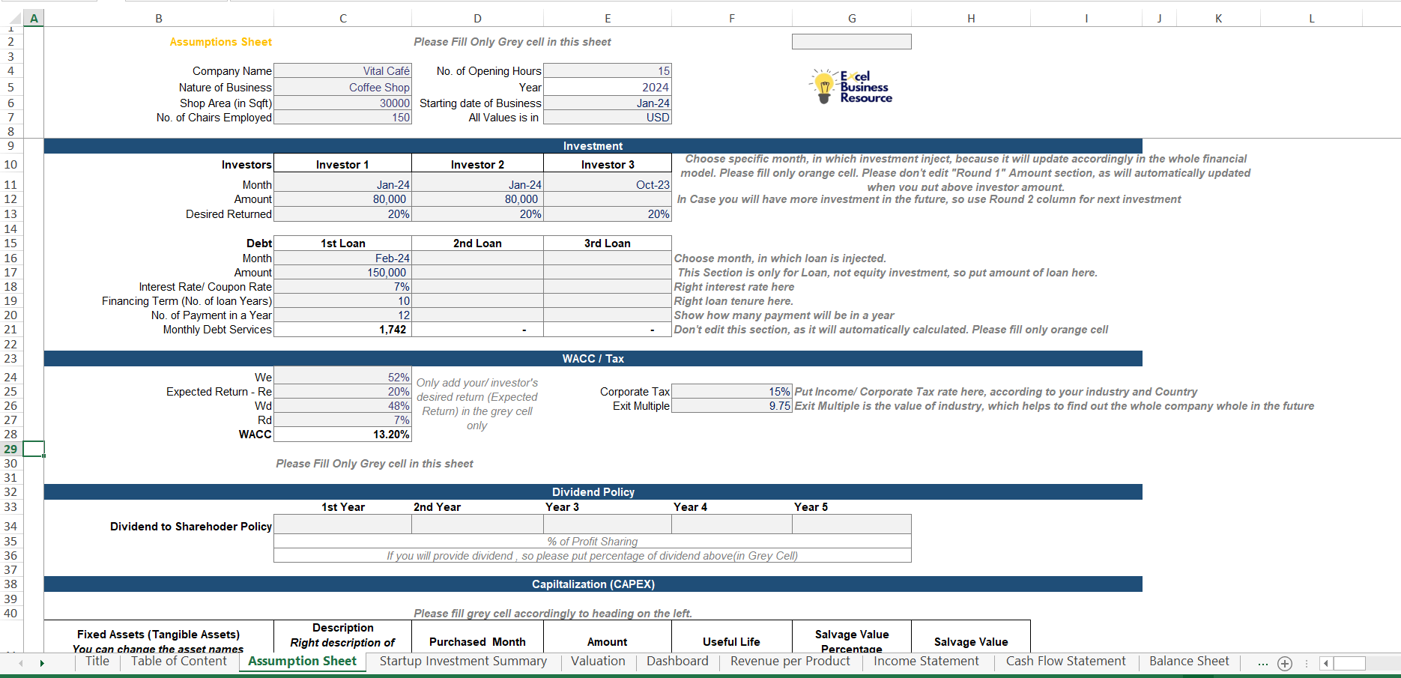Add a new sheet with plus icon
The height and width of the screenshot is (678, 1401).
pyautogui.click(x=1285, y=663)
